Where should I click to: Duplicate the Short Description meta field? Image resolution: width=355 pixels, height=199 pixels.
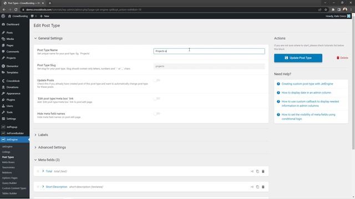pyautogui.click(x=257, y=187)
